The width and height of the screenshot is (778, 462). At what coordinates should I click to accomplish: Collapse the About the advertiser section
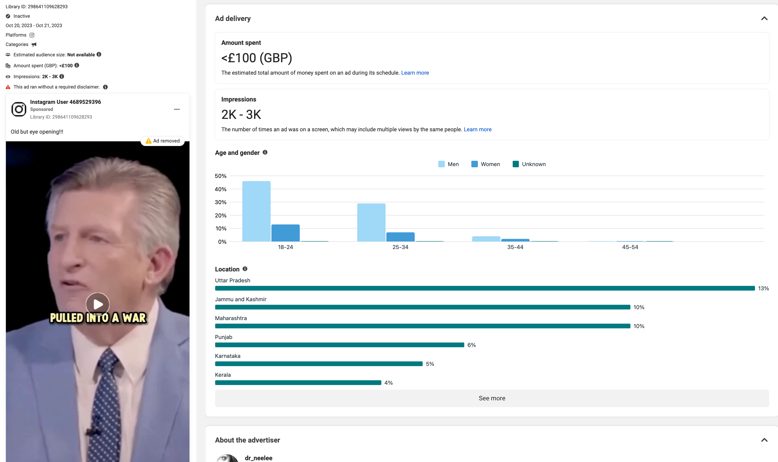764,440
